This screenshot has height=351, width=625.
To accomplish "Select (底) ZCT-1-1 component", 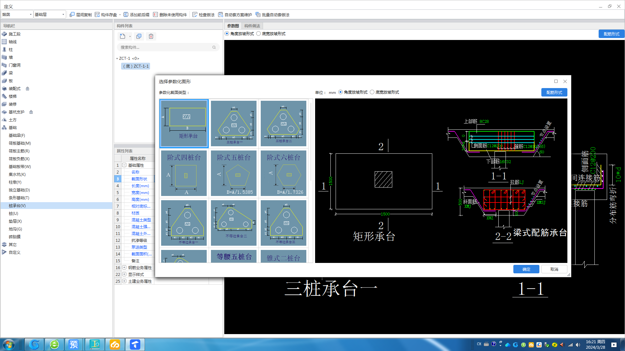I will point(136,66).
